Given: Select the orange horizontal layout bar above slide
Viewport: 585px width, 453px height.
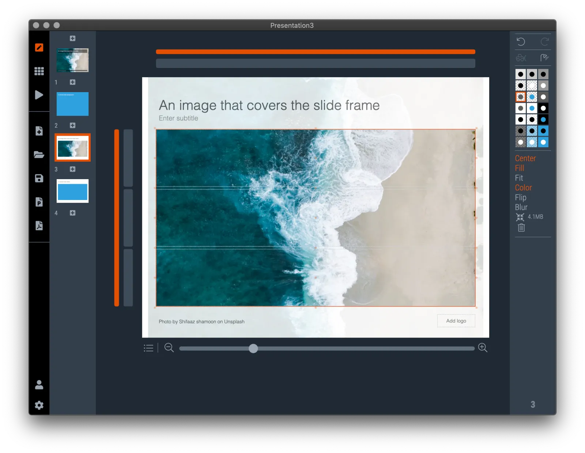Looking at the screenshot, I should [x=316, y=52].
